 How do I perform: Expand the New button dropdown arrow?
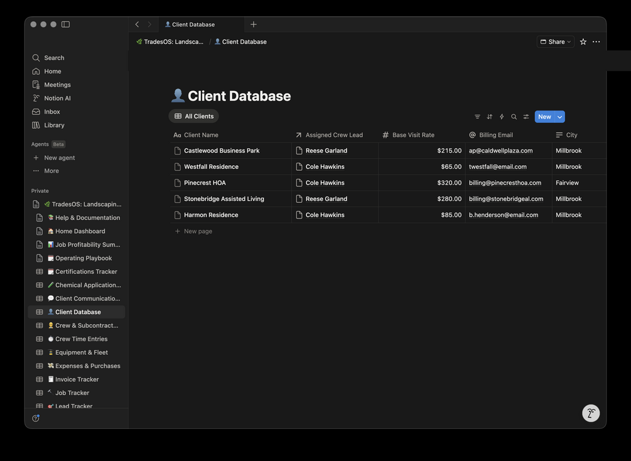point(559,117)
